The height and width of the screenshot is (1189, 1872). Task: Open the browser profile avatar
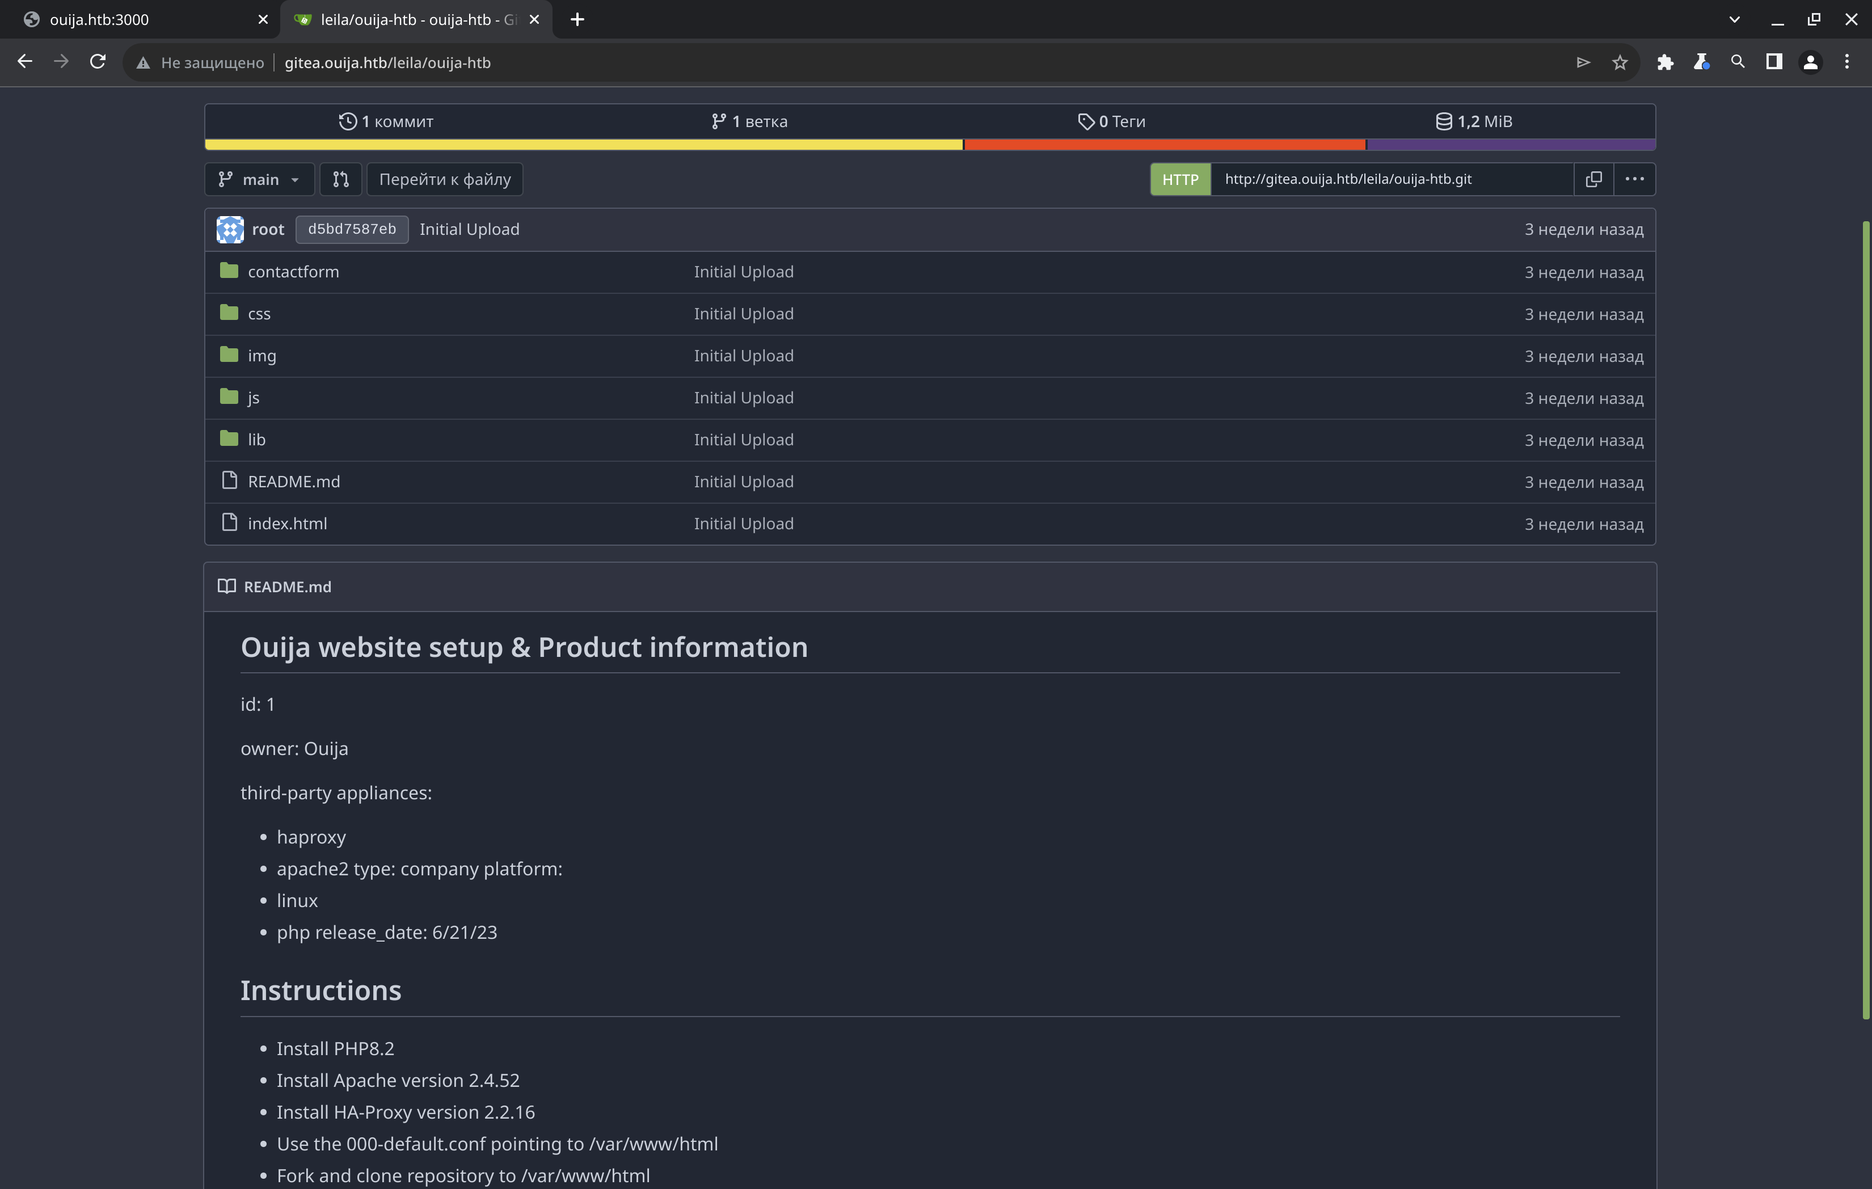point(1811,62)
